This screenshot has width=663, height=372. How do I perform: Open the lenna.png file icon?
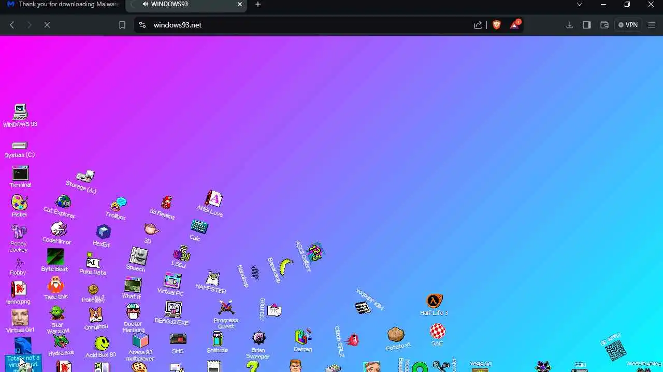[19, 289]
